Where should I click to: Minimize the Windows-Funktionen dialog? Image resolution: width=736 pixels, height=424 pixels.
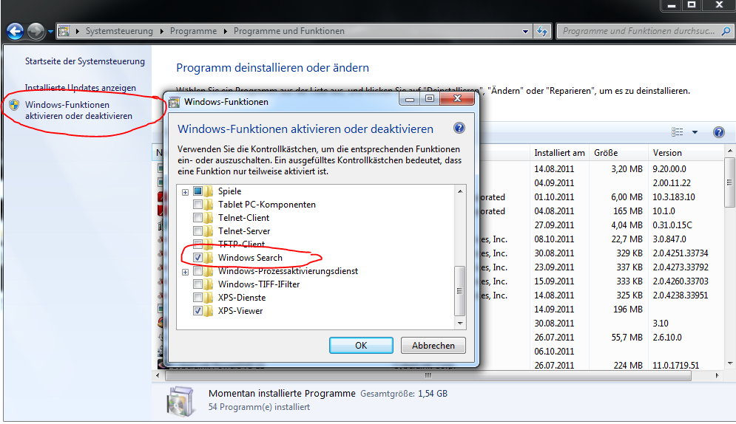coord(410,98)
